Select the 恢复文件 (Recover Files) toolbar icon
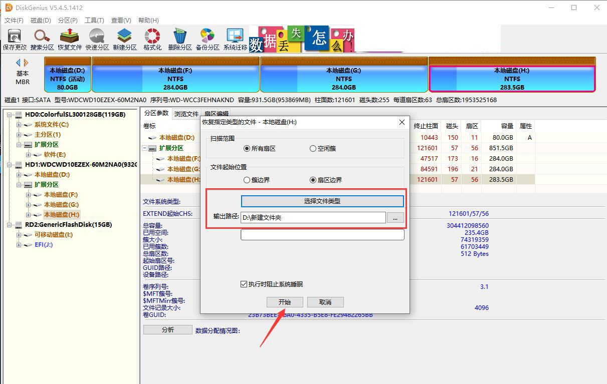Screen dimensions: 607x384 tap(69, 39)
